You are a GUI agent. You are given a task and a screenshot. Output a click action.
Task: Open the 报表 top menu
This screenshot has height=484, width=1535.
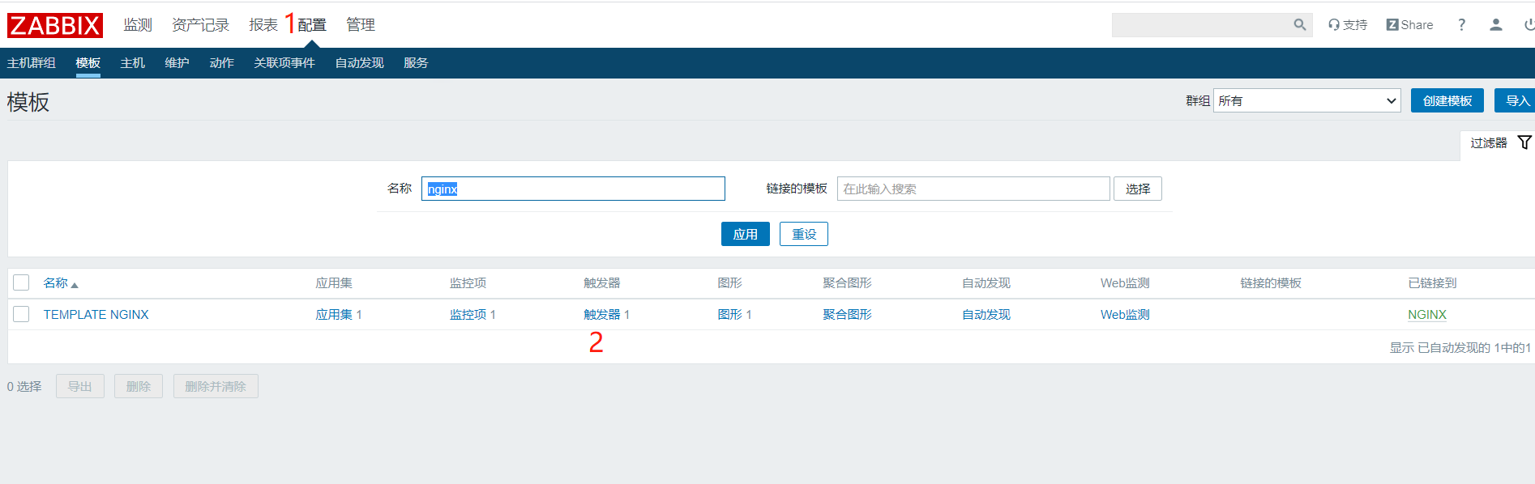point(263,25)
